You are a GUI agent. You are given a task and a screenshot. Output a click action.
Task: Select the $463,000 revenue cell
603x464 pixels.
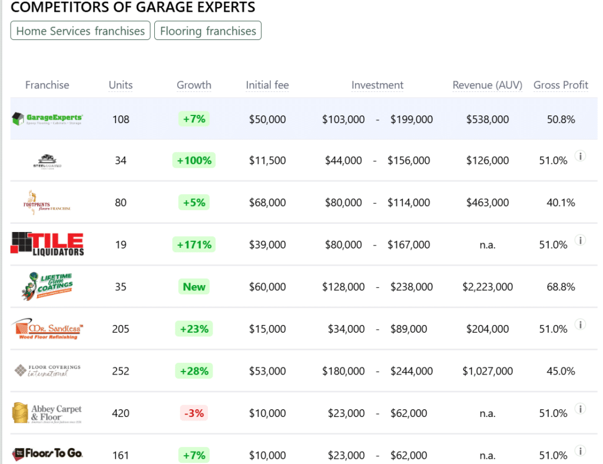click(487, 203)
